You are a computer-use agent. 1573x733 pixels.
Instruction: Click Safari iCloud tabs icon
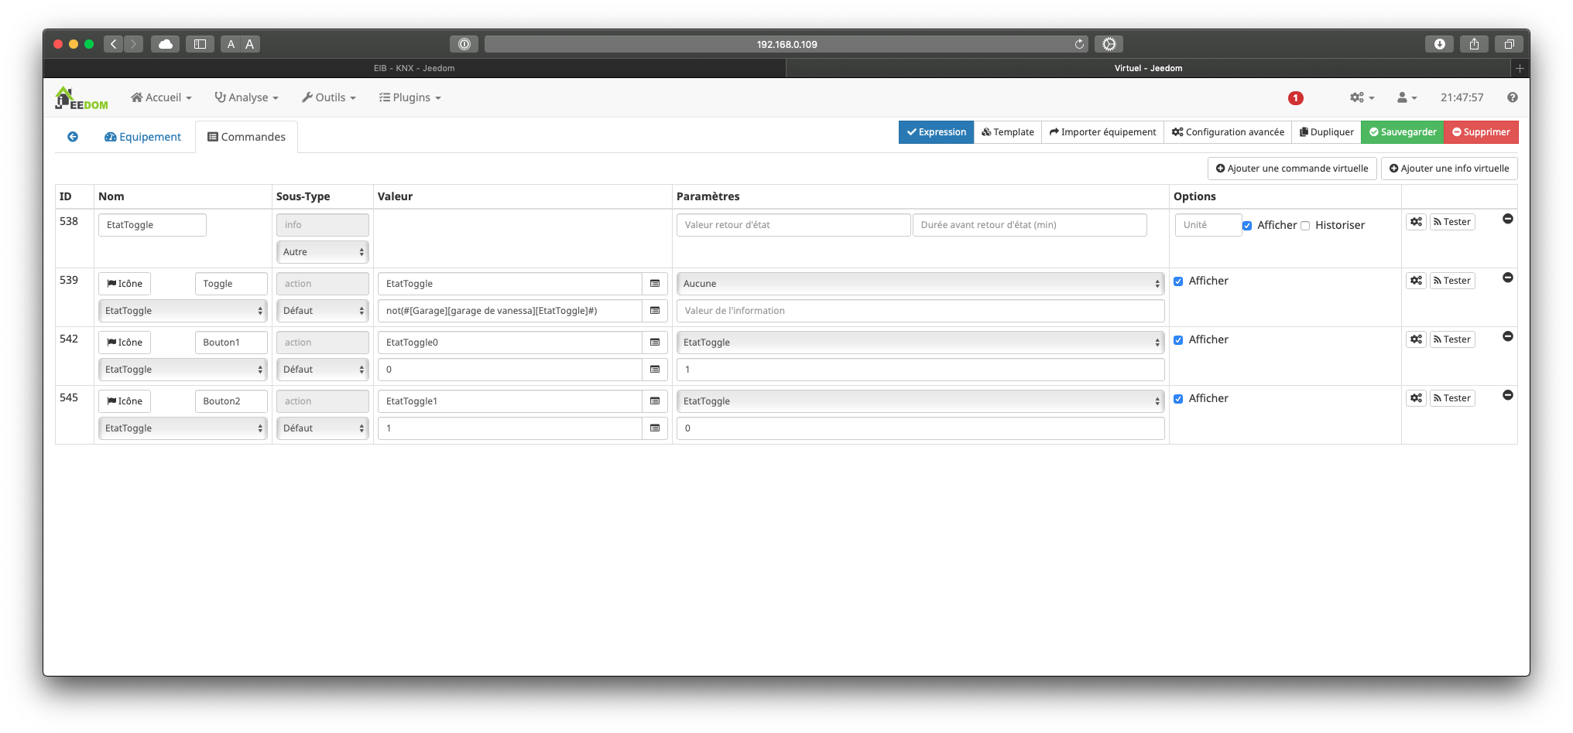click(x=166, y=44)
